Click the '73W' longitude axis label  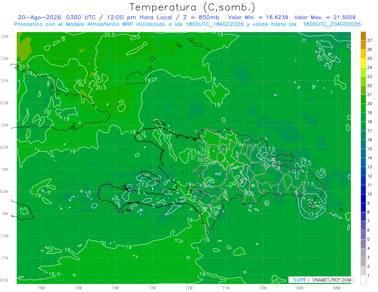(152, 288)
